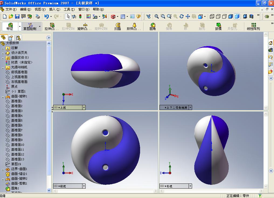
Task: Switch to the PropertyManager tab
Action: tap(11, 38)
